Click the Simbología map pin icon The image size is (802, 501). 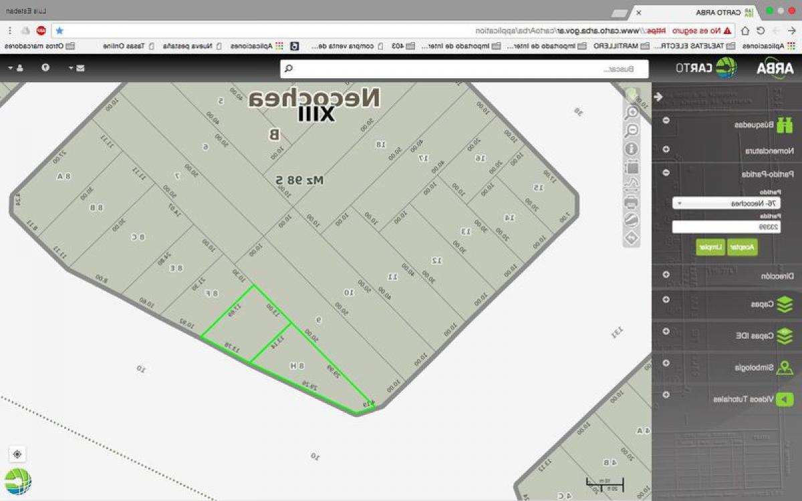tap(786, 367)
